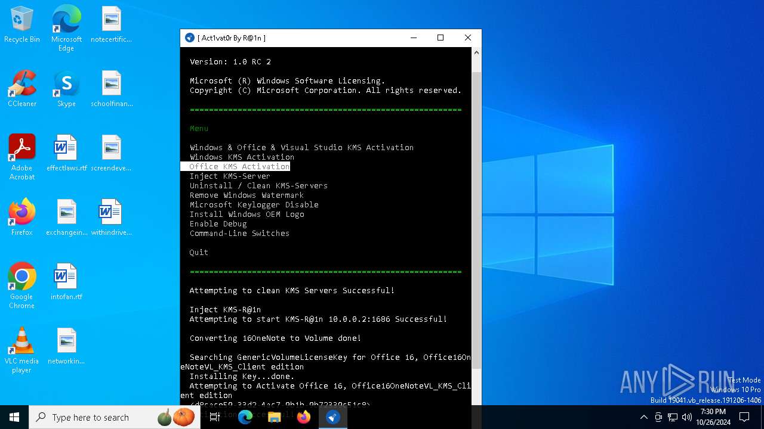Click the pumpkin search highlights icon

(176, 417)
